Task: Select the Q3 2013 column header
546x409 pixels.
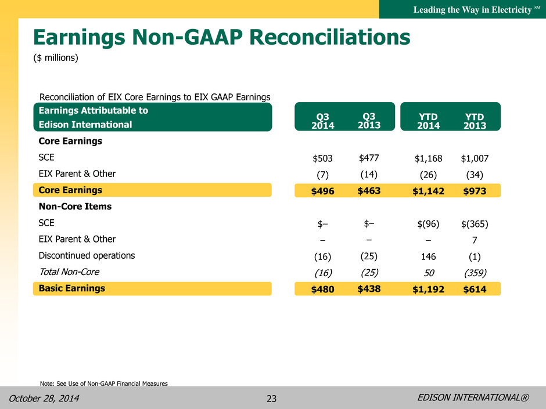Action: (369, 121)
